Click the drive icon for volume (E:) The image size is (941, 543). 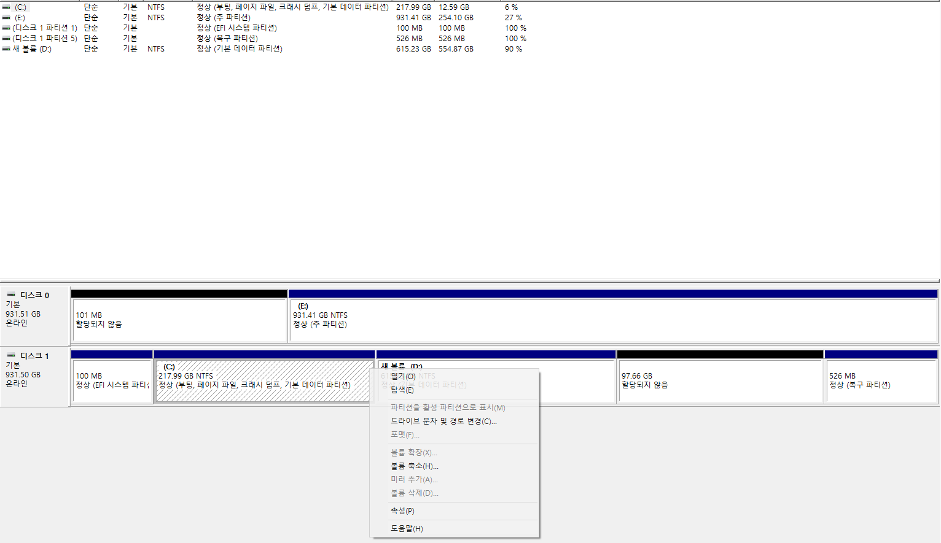[x=6, y=18]
